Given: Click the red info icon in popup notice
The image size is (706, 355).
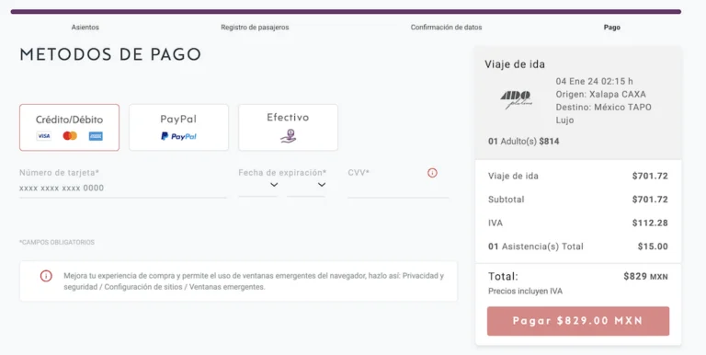Looking at the screenshot, I should click(x=46, y=276).
